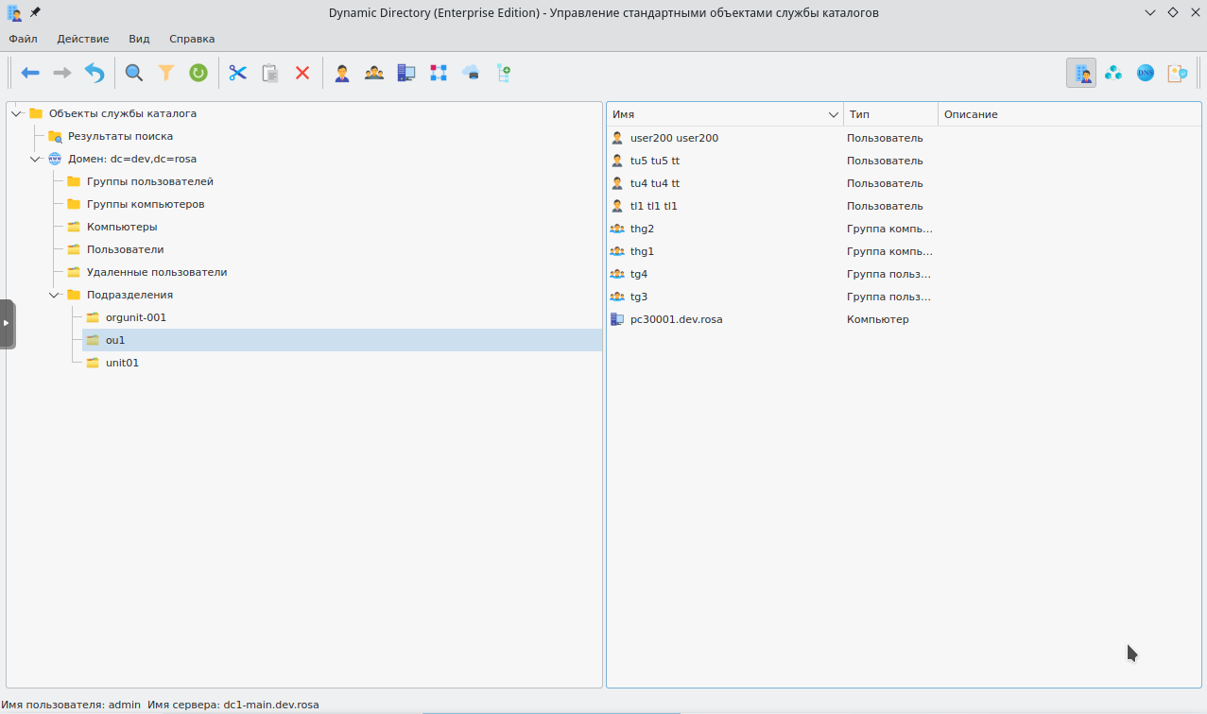Collapse the Подразделения tree node

pyautogui.click(x=55, y=295)
